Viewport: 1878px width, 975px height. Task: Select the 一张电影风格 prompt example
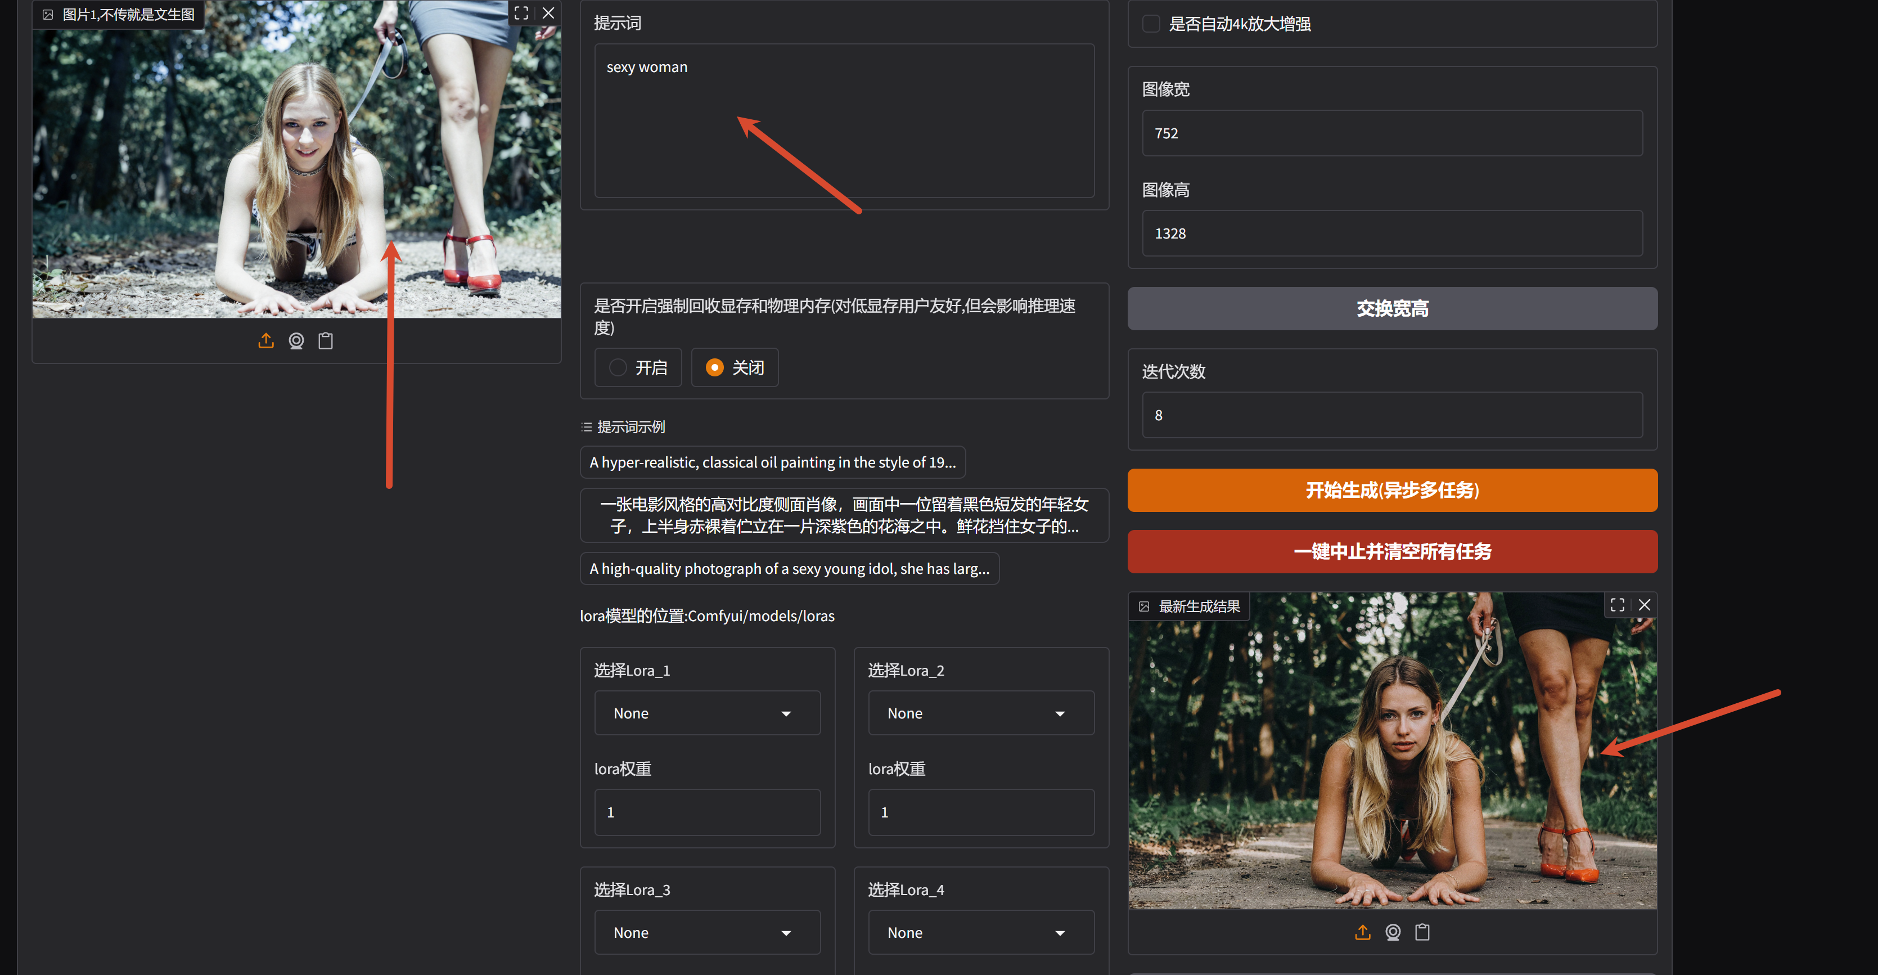[844, 515]
